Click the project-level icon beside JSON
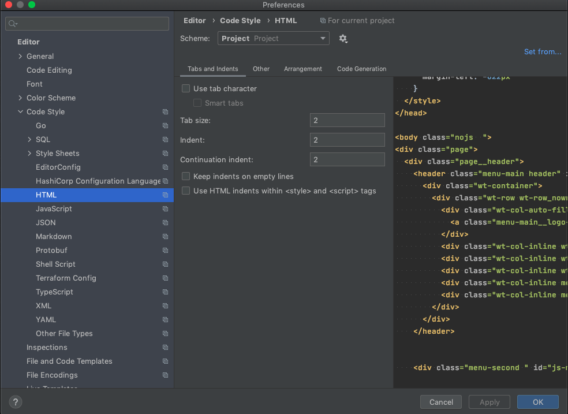 (x=165, y=223)
